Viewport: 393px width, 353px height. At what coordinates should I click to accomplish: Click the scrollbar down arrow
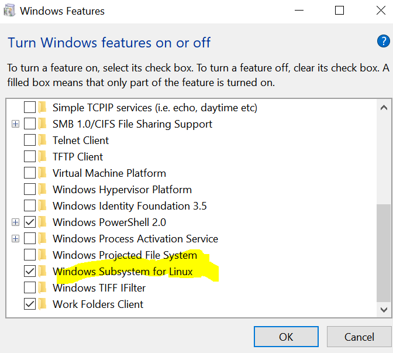(384, 310)
